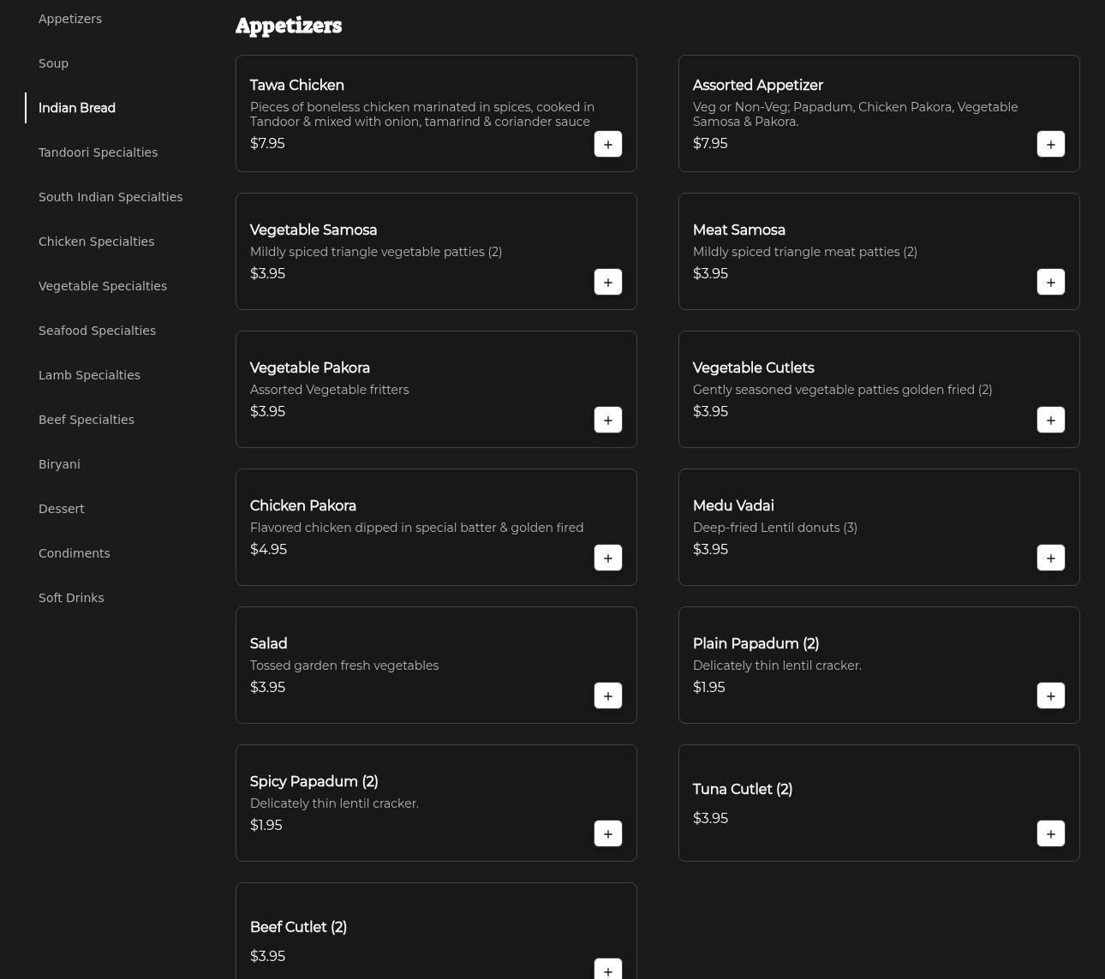Click the Chicken Pakora title
The height and width of the screenshot is (979, 1105).
click(x=303, y=506)
